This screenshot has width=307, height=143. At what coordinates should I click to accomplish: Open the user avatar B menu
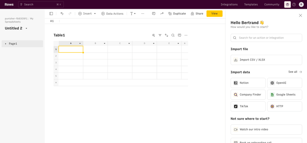coord(301,5)
